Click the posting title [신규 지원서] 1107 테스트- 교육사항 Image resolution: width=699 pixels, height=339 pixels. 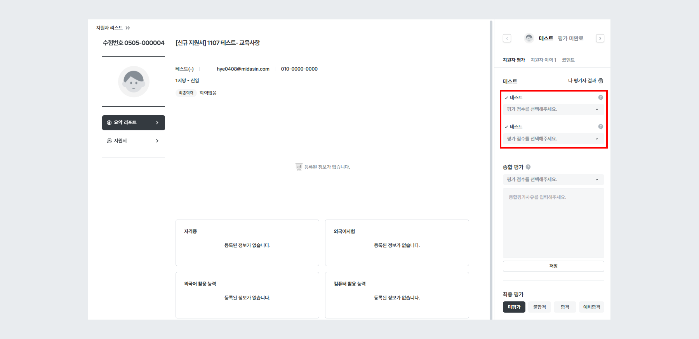tap(217, 43)
